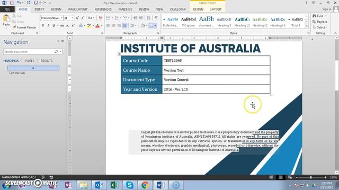The image size is (339, 190).
Task: Click TEST12345 course code cell
Action: tap(216, 61)
